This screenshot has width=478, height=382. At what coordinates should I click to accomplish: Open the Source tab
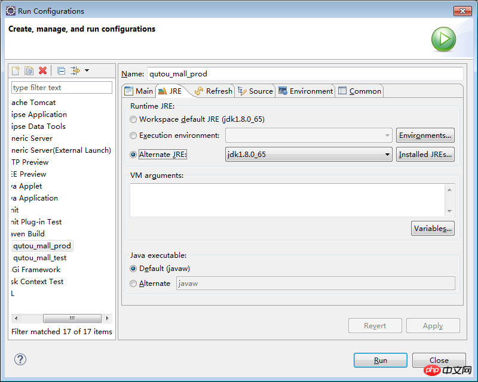(x=255, y=91)
